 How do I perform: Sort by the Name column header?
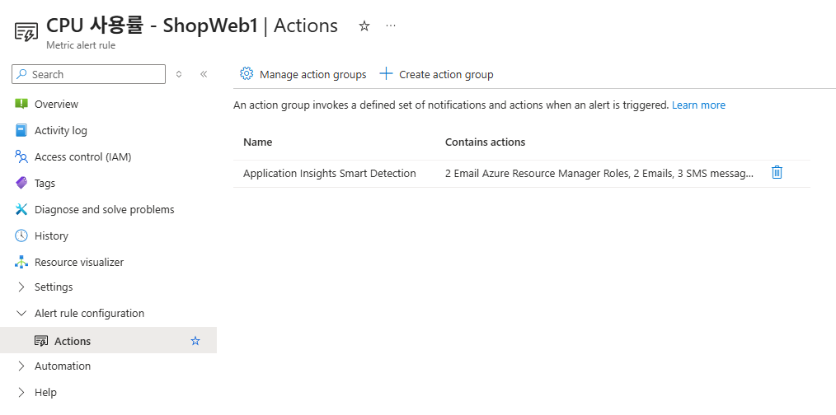click(257, 142)
